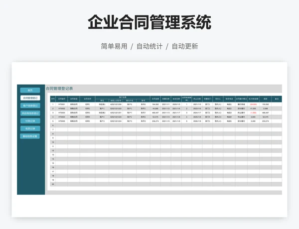Go to 客户信息登记 sheet

point(30,106)
